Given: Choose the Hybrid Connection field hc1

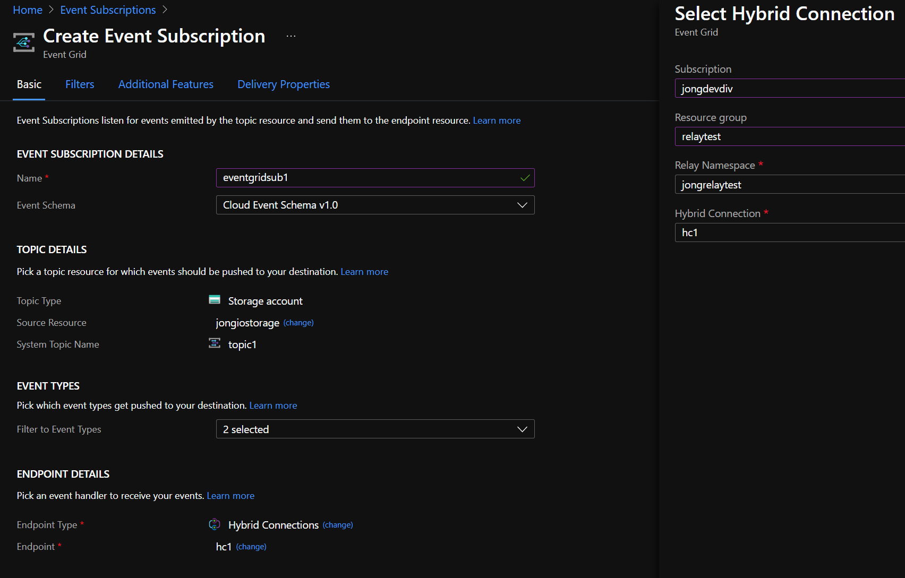Looking at the screenshot, I should (789, 232).
